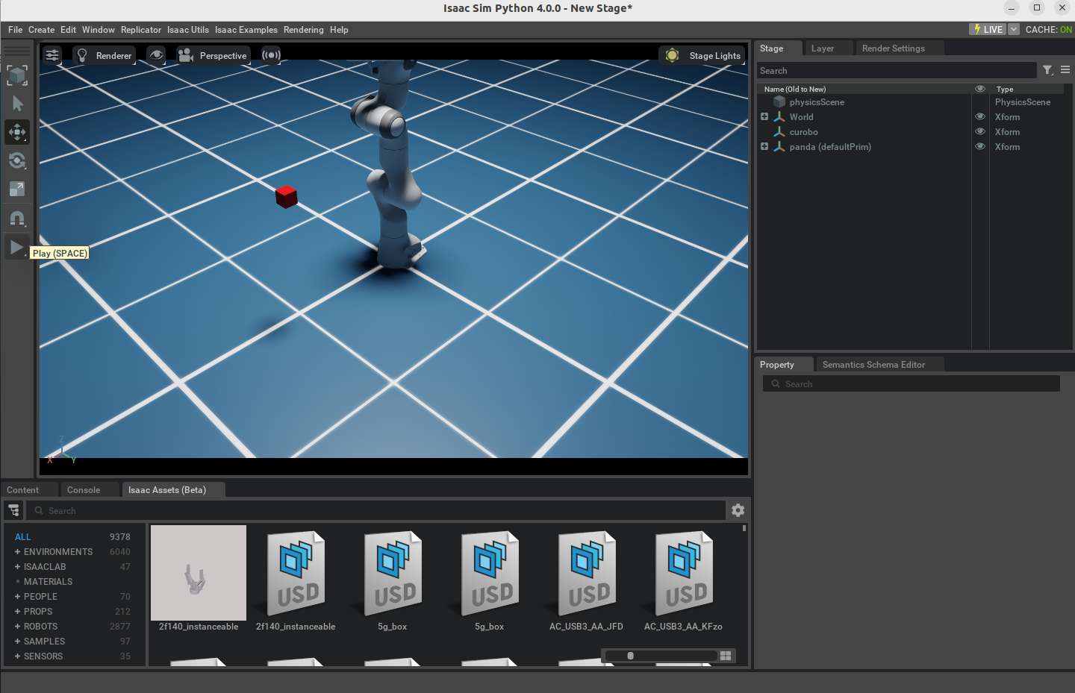Select the ALL assets category

[23, 537]
